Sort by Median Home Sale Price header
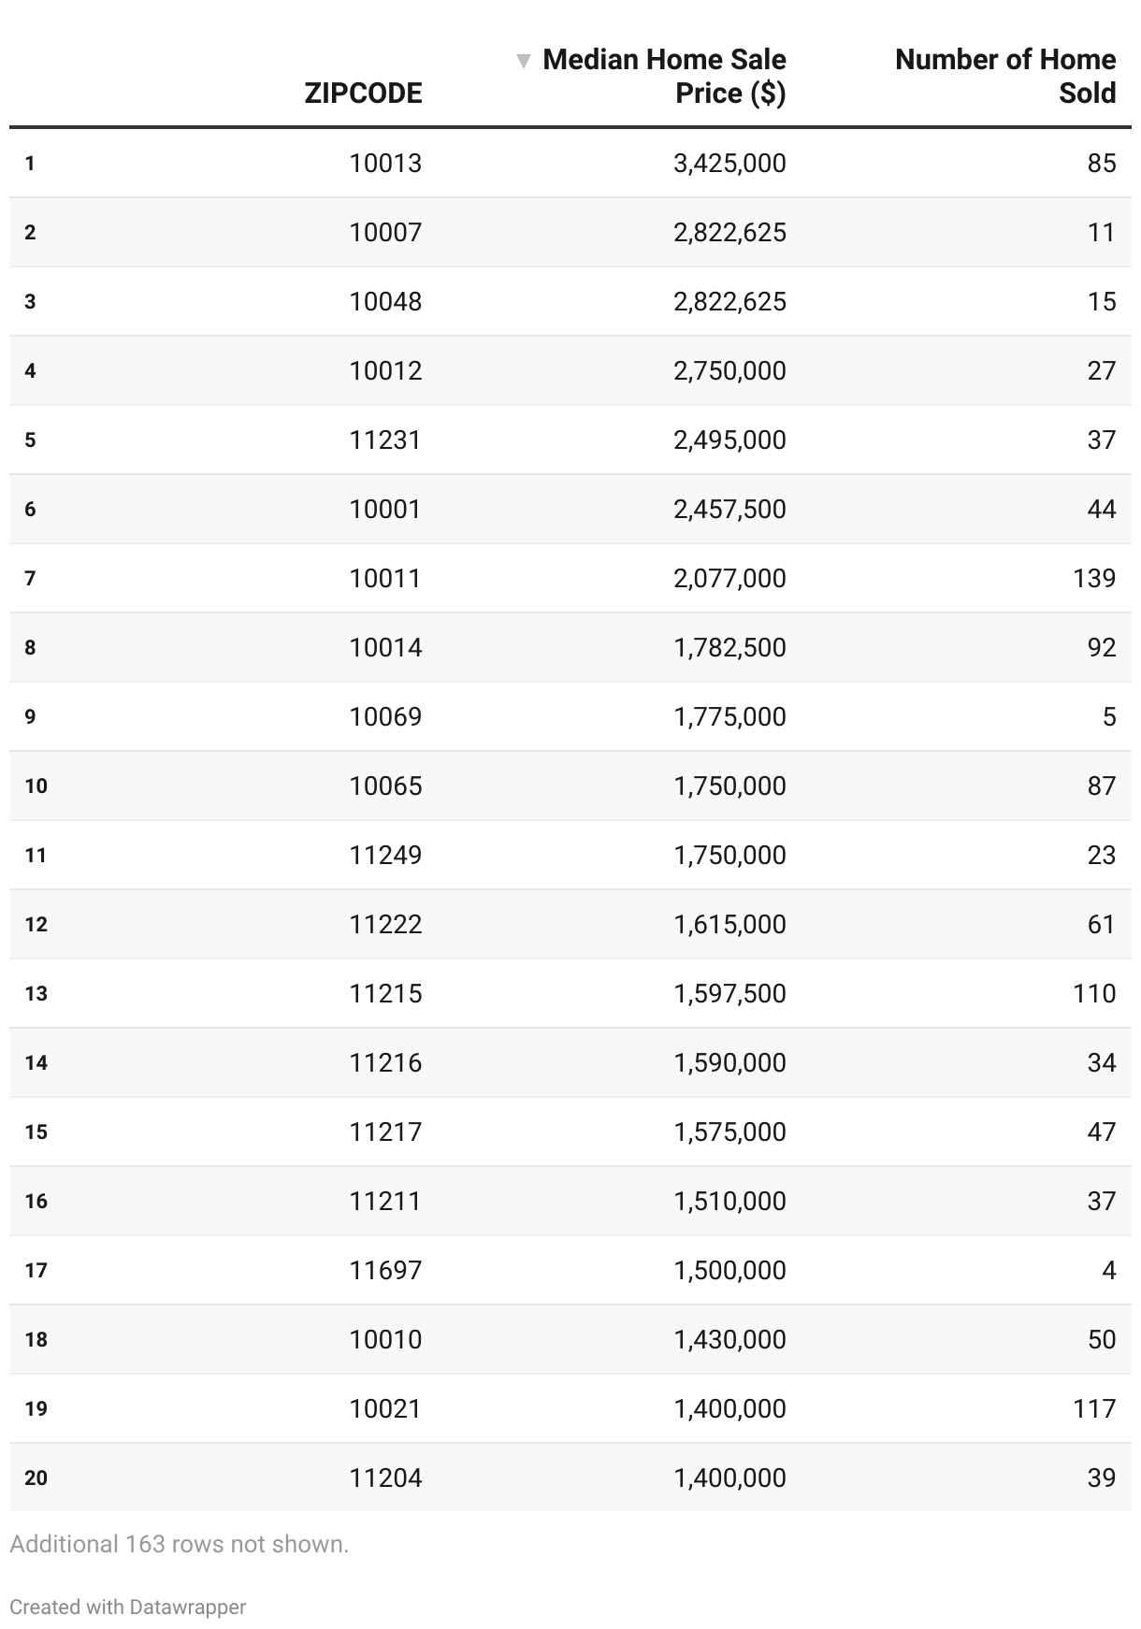This screenshot has height=1629, width=1141. 664,76
